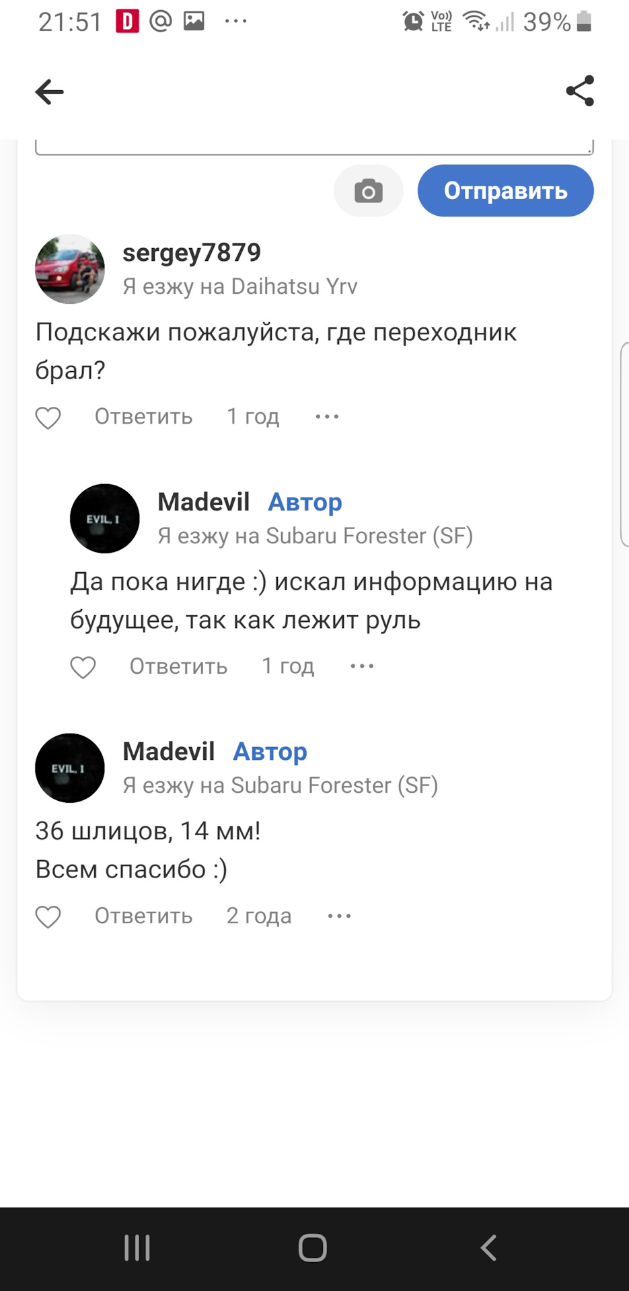Attach a photo with the camera icon
This screenshot has width=629, height=1291.
click(x=368, y=192)
